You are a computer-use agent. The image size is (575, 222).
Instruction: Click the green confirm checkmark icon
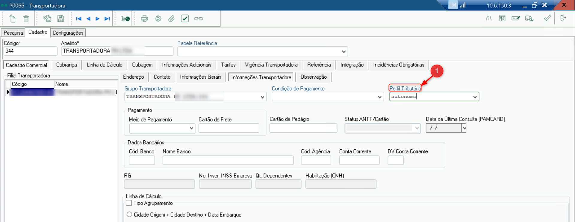pyautogui.click(x=547, y=18)
